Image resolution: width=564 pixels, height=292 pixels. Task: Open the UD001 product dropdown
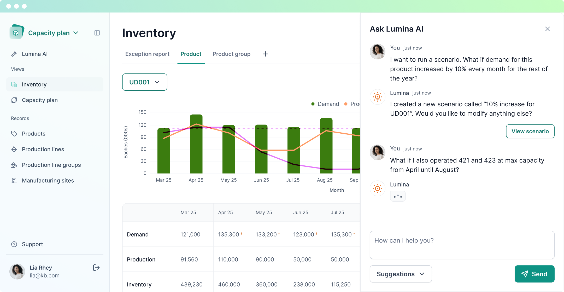point(145,82)
